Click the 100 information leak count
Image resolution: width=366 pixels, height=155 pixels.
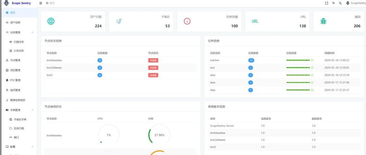coord(235,26)
